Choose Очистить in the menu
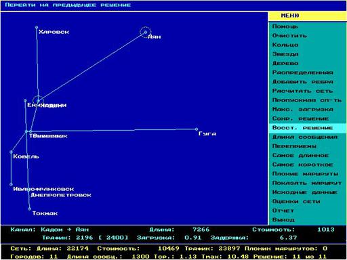Image resolution: width=347 pixels, height=260 pixels. click(x=289, y=36)
